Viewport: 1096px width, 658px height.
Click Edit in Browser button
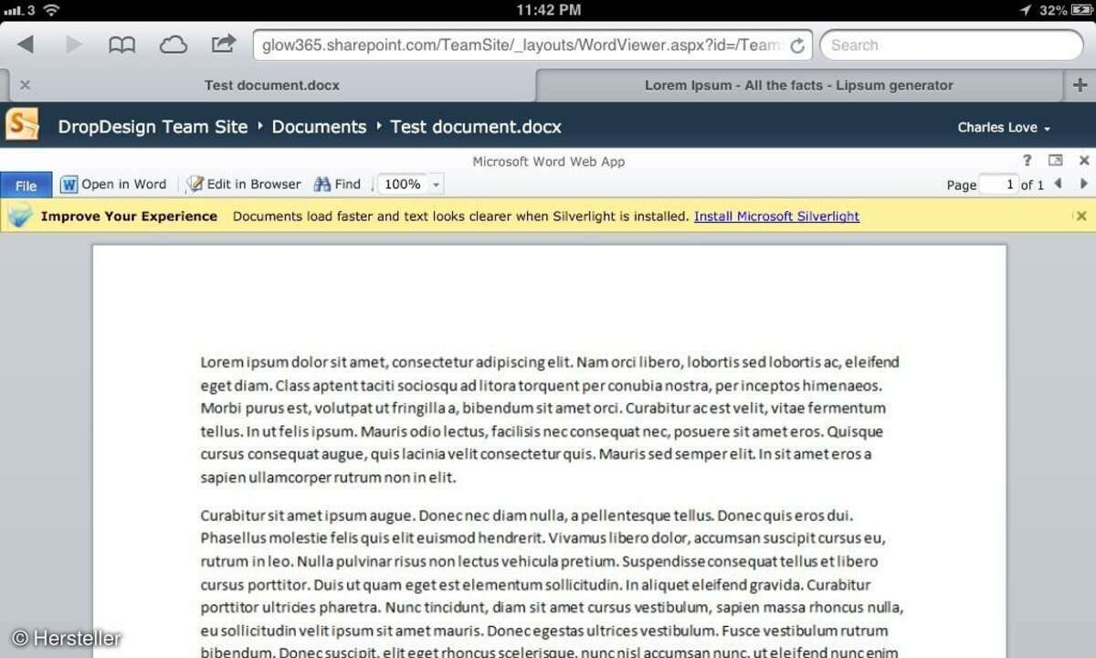pos(244,185)
